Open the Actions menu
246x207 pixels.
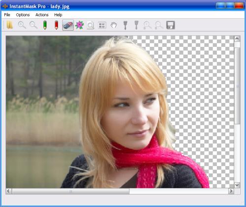(42, 15)
